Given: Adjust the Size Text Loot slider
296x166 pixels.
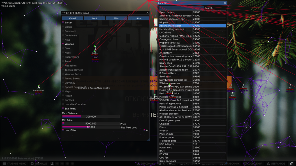Looking at the screenshot, I should [91, 127].
